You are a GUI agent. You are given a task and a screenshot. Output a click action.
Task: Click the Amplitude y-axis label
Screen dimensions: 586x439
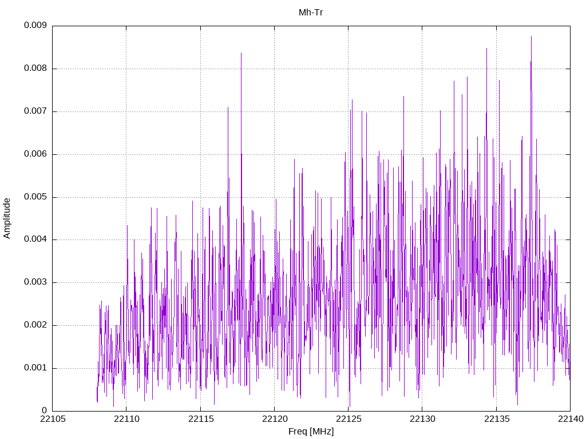point(7,218)
